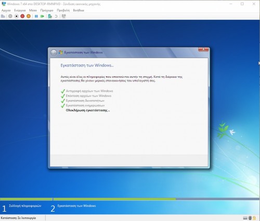Click the greyed Start toolbar icon
The width and height of the screenshot is (260, 221).
[x=10, y=16]
